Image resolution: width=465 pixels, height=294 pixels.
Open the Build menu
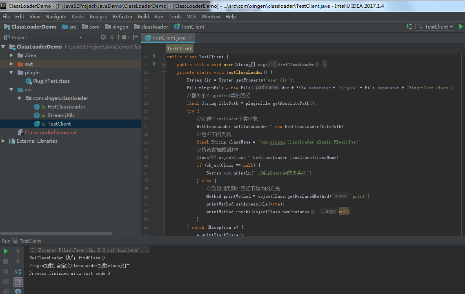pos(143,17)
